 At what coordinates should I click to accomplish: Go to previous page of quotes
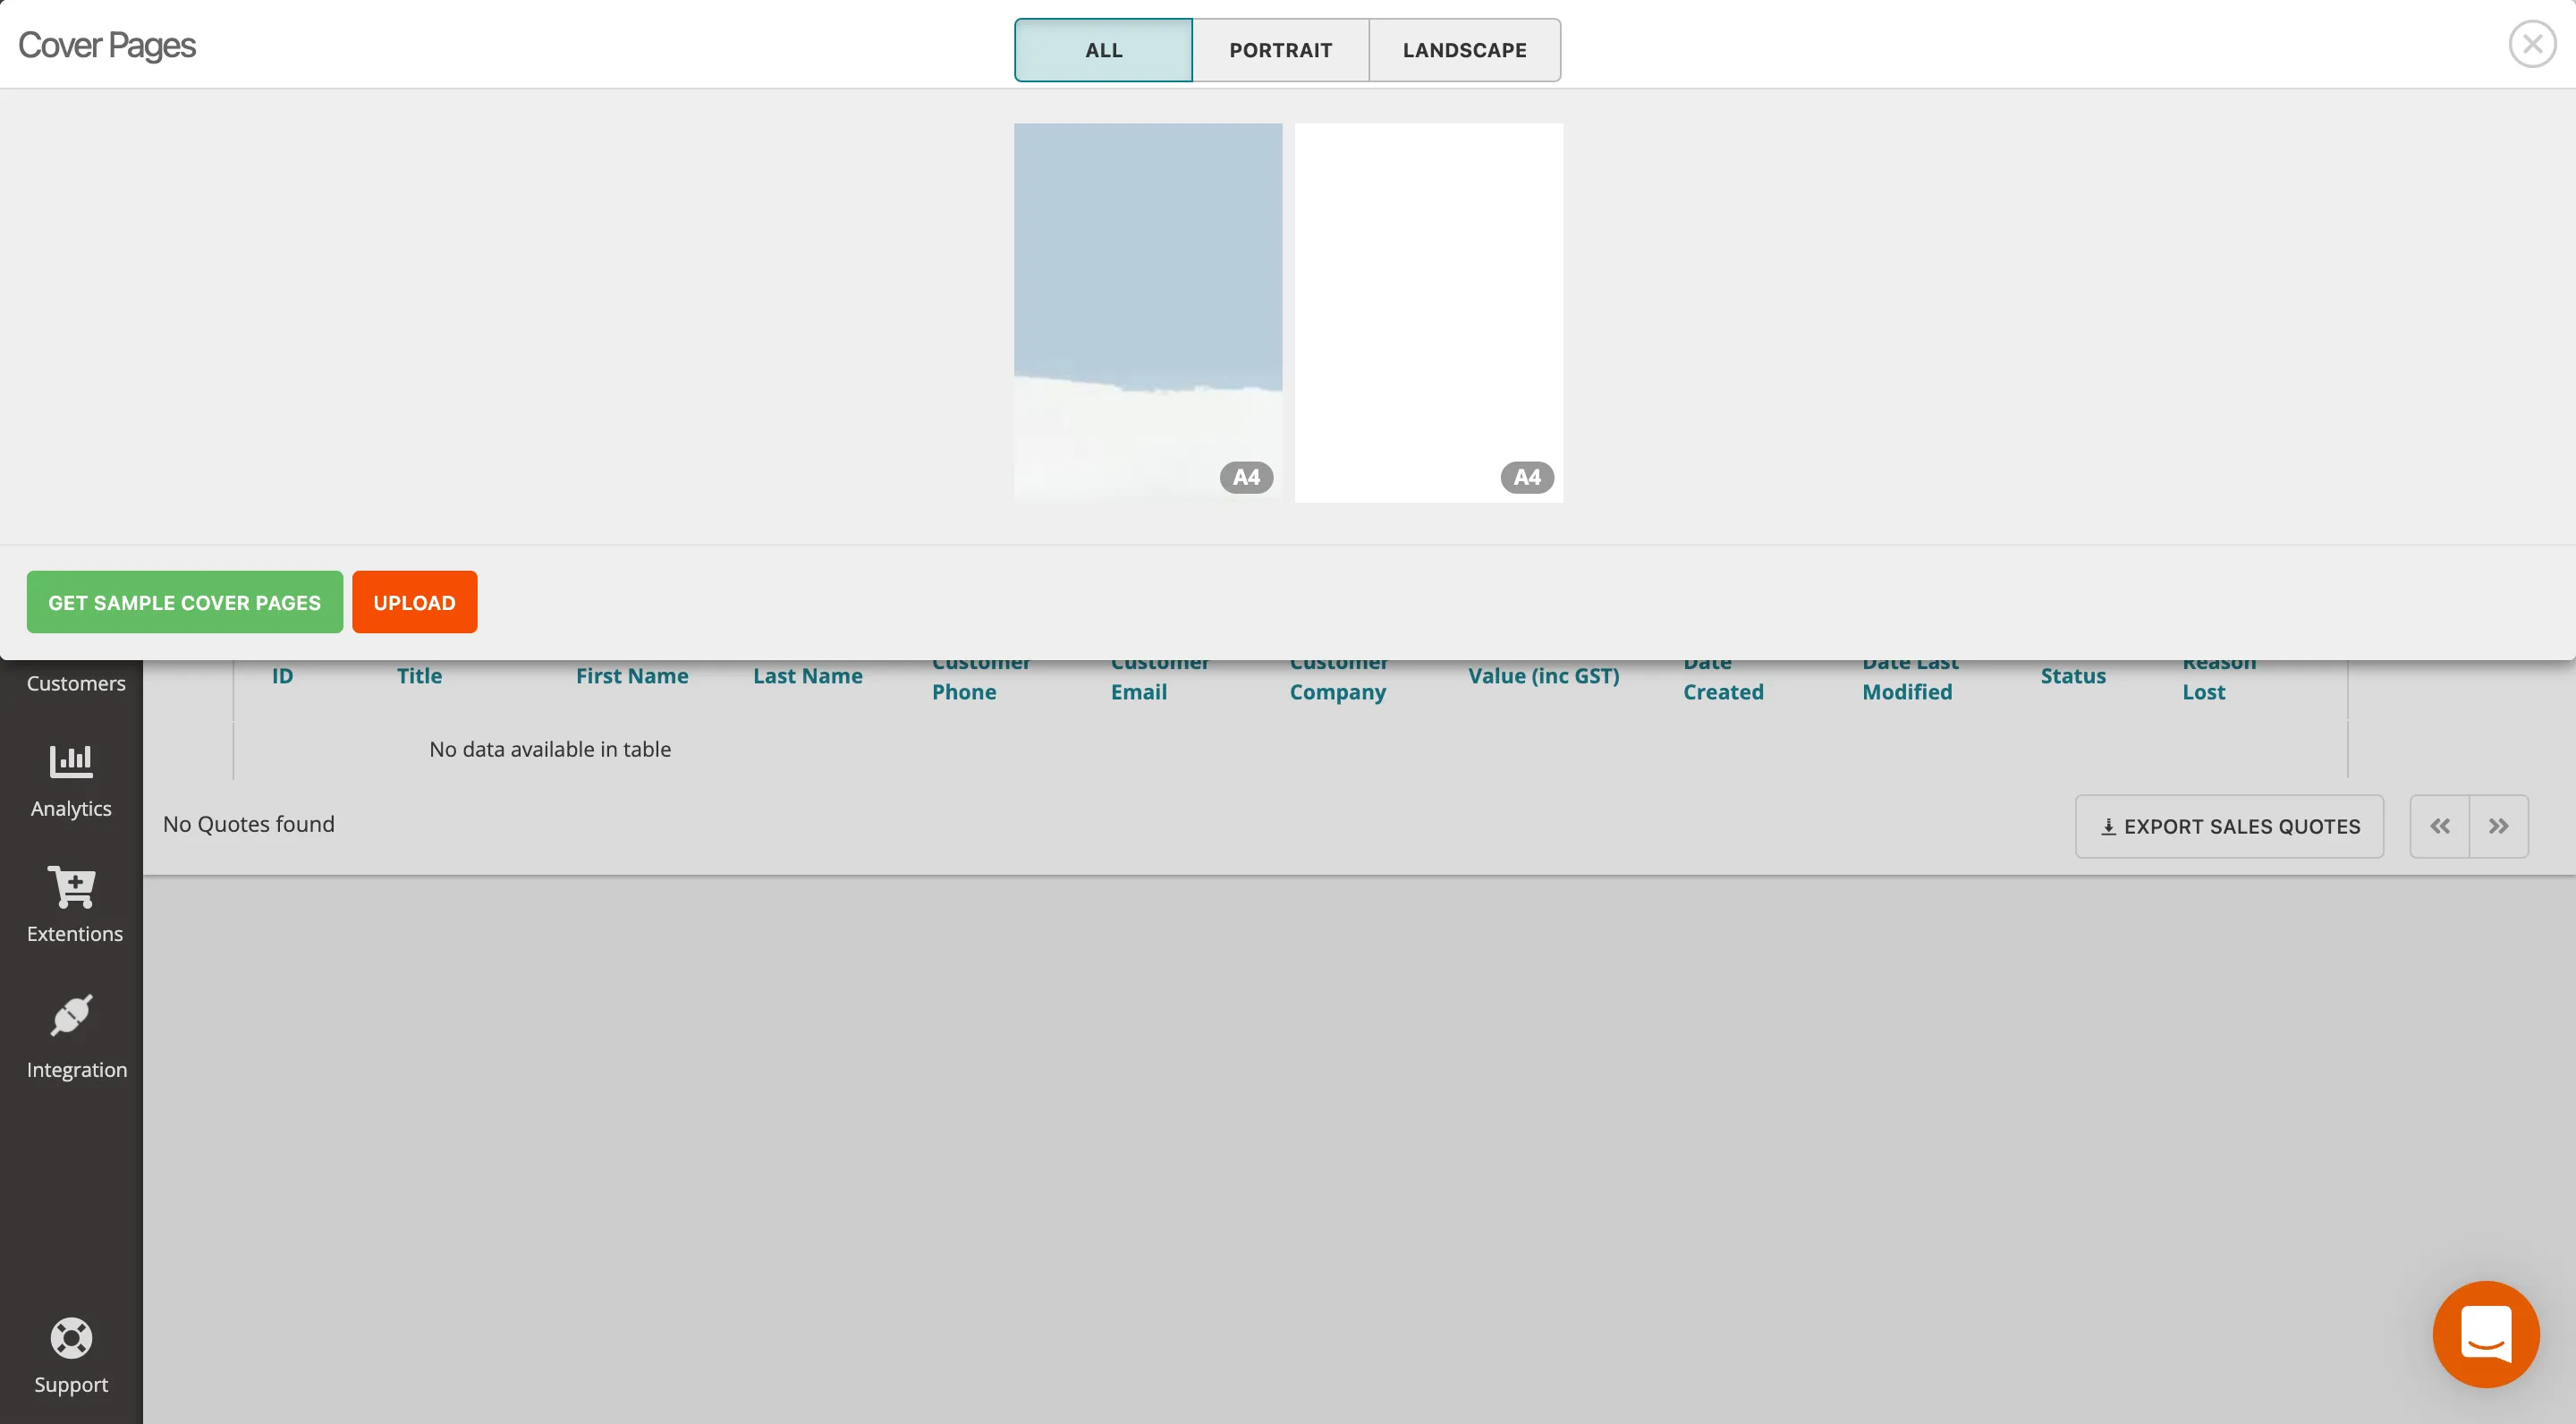coord(2440,826)
